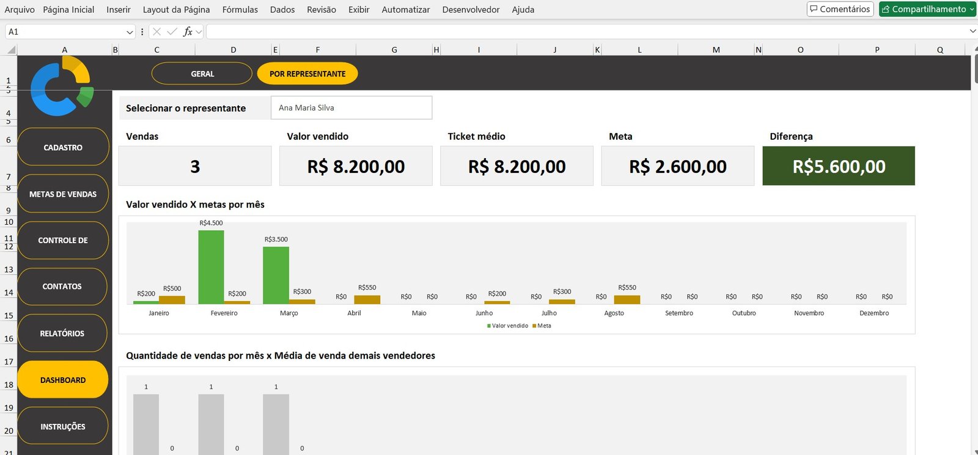Click the three-dot formula bar resize handle

142,32
